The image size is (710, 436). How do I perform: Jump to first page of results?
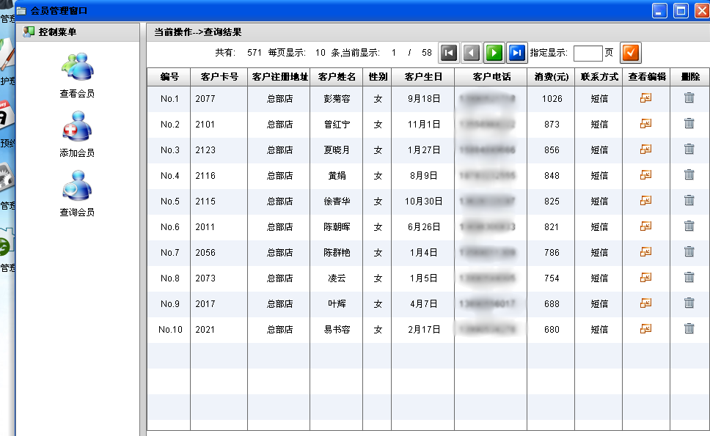[449, 53]
